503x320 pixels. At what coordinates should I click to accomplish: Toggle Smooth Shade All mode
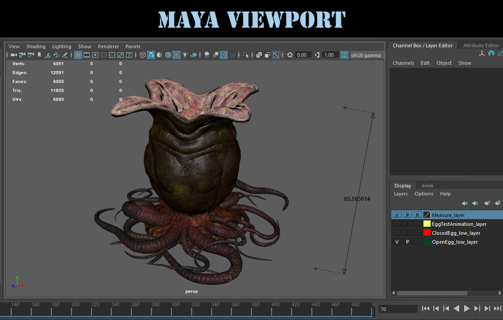(151, 55)
